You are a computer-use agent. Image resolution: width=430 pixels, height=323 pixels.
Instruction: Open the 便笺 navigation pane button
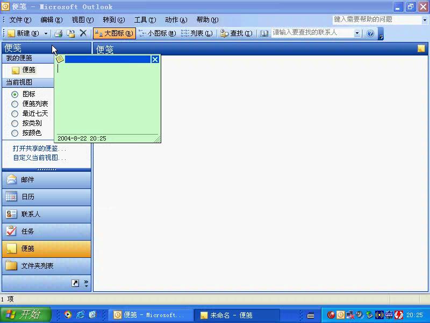click(46, 249)
